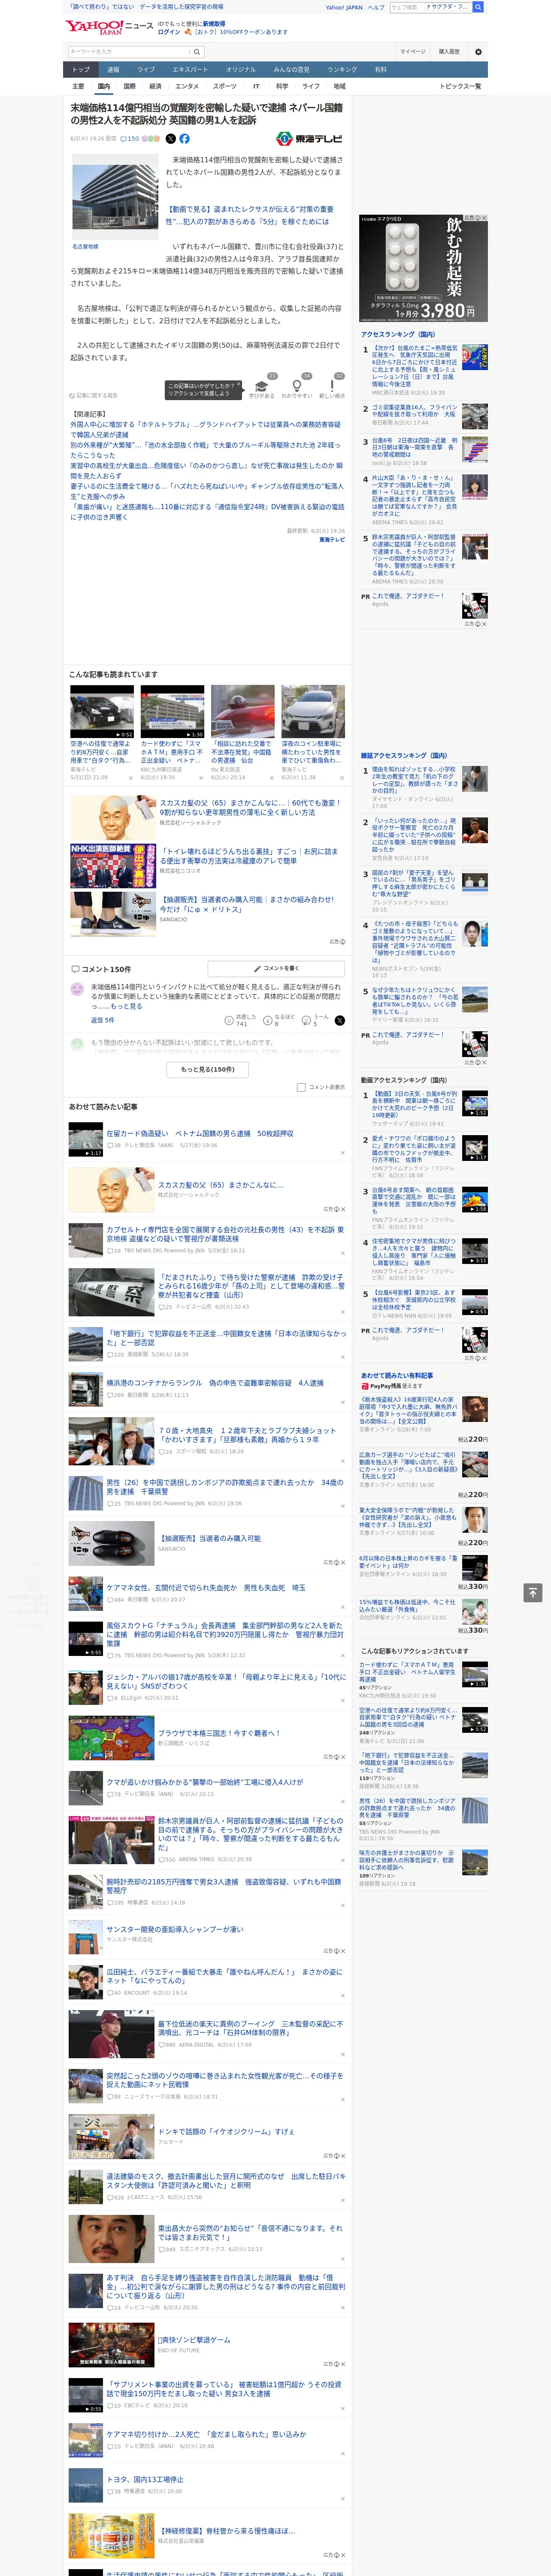The width and height of the screenshot is (551, 2576).
Task: Open the 在留カード偽造疑い article
Action: [x=200, y=1133]
